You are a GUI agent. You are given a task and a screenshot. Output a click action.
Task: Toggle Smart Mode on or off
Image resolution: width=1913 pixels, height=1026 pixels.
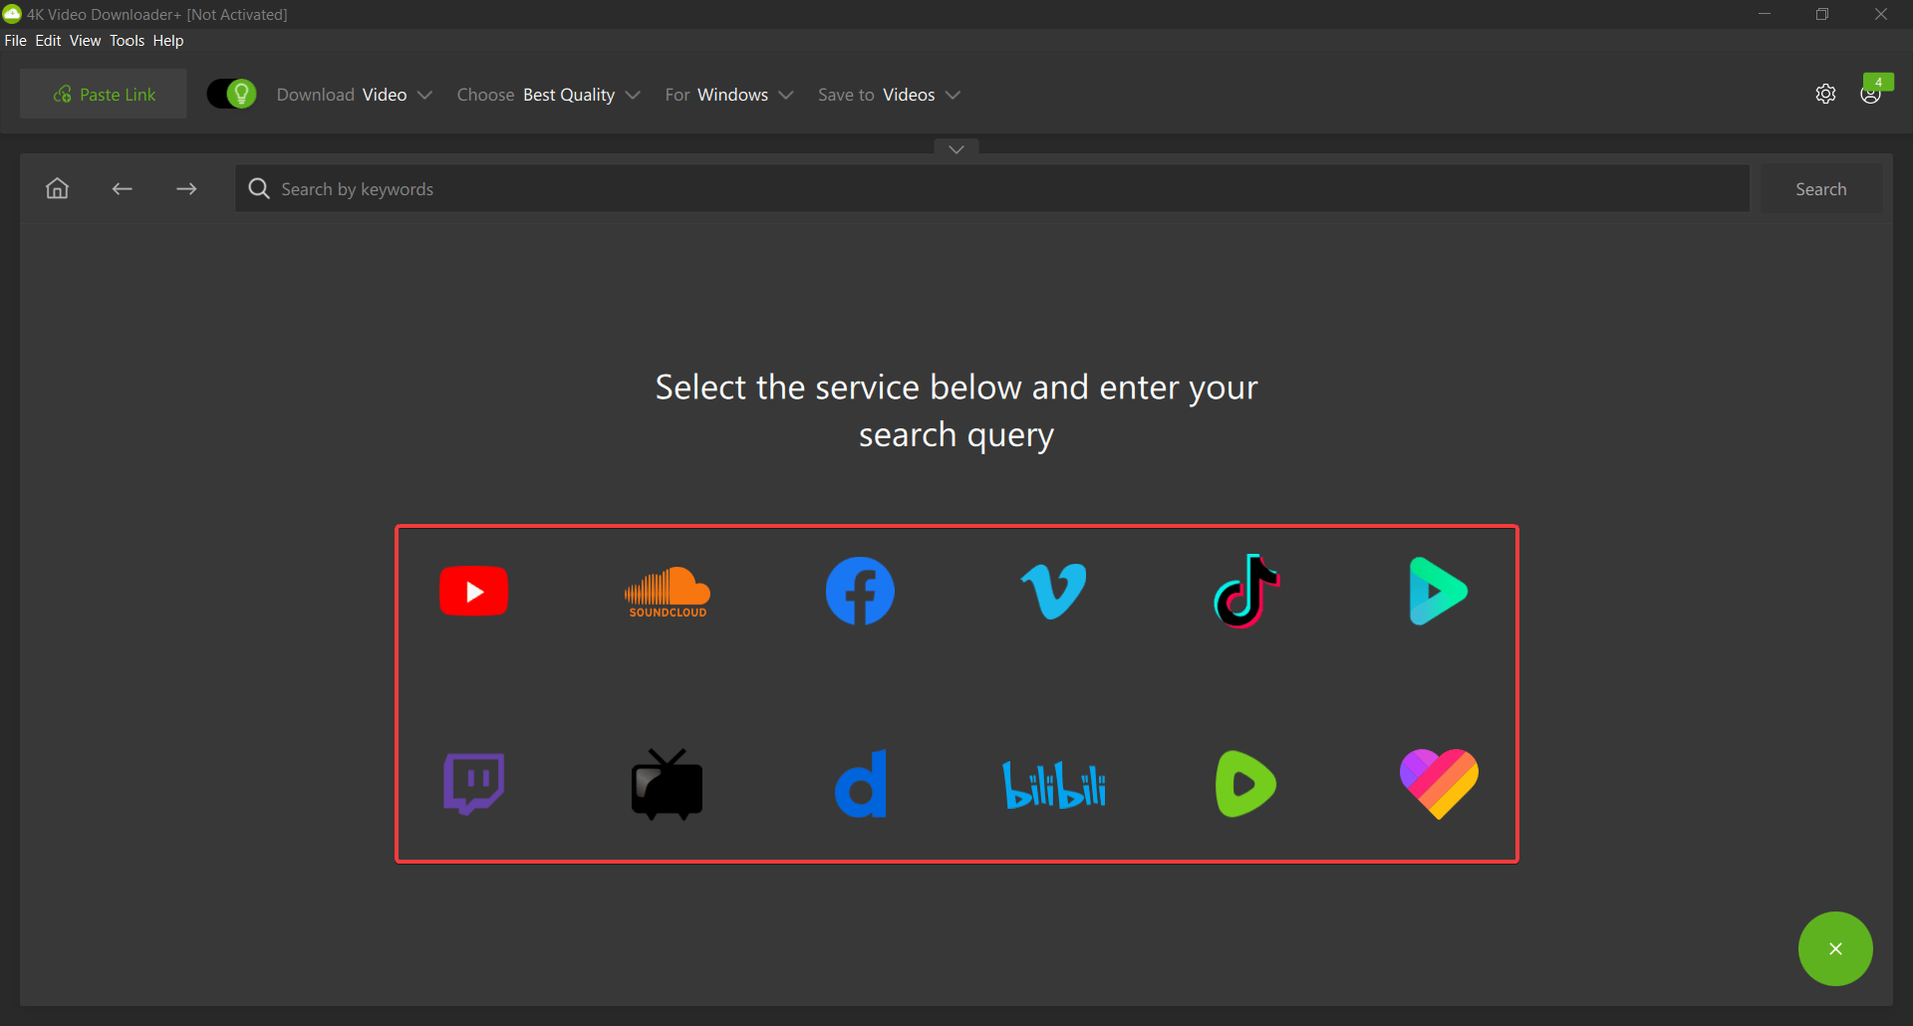tap(230, 93)
